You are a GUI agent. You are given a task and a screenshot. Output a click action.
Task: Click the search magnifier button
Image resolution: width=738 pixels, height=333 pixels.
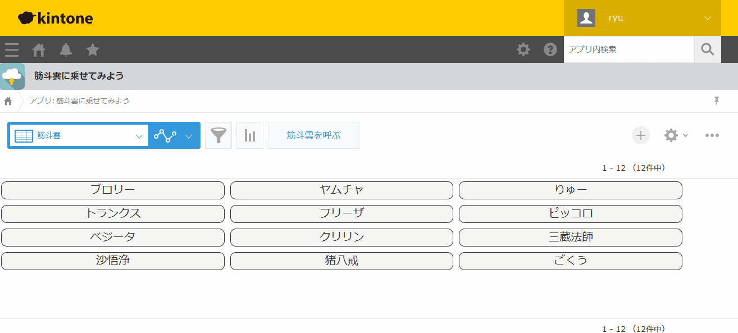pos(708,49)
